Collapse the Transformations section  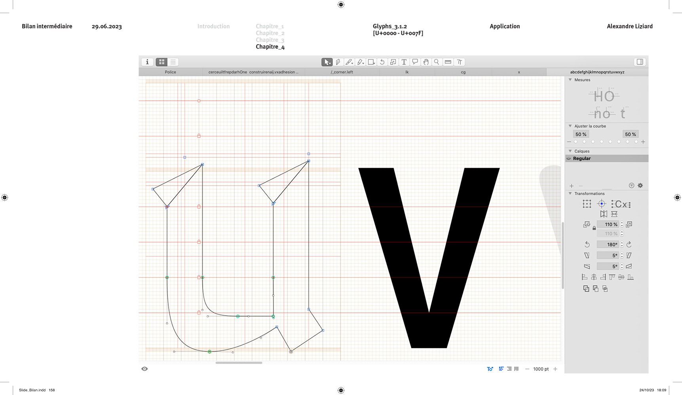pos(570,194)
